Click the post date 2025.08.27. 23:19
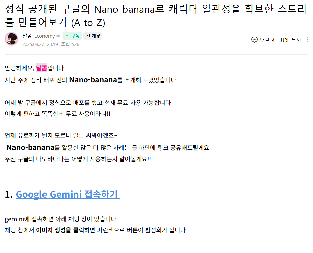Image resolution: width=313 pixels, height=253 pixels. 40,44
